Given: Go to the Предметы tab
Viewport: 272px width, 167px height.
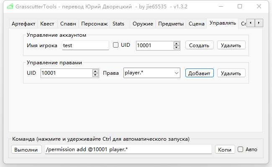Looking at the screenshot, I should [171, 24].
